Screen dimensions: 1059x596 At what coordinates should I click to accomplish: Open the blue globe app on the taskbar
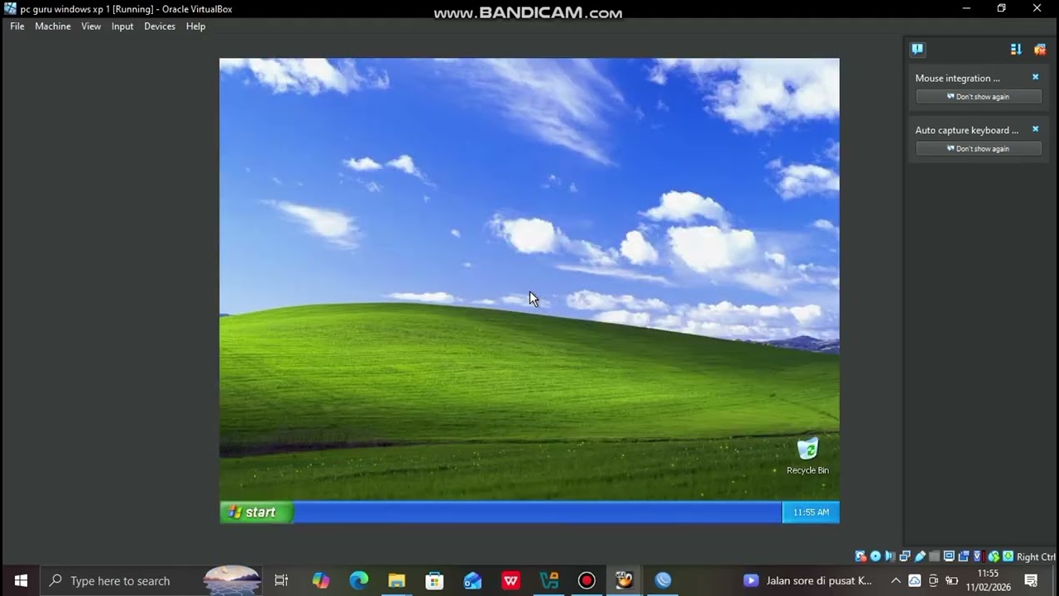click(663, 580)
